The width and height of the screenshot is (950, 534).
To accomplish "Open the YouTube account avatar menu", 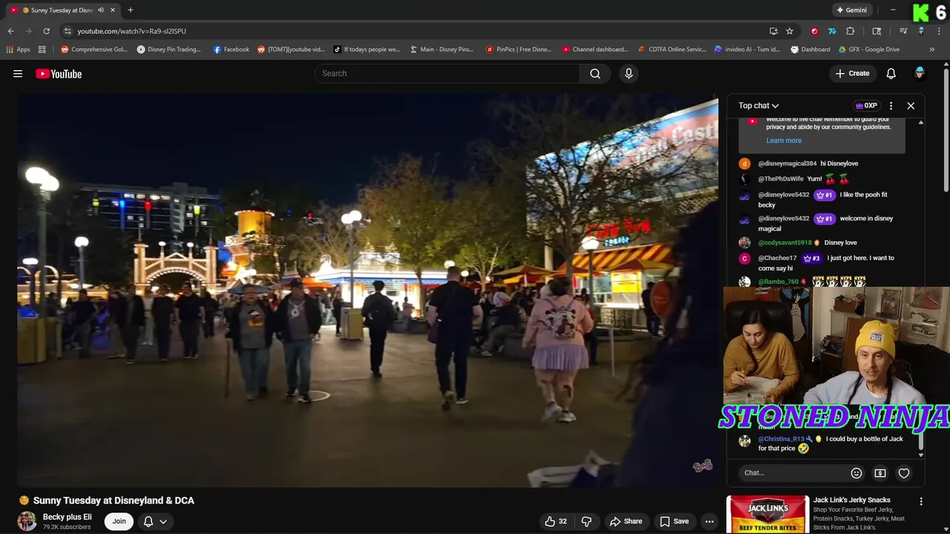I will [920, 73].
